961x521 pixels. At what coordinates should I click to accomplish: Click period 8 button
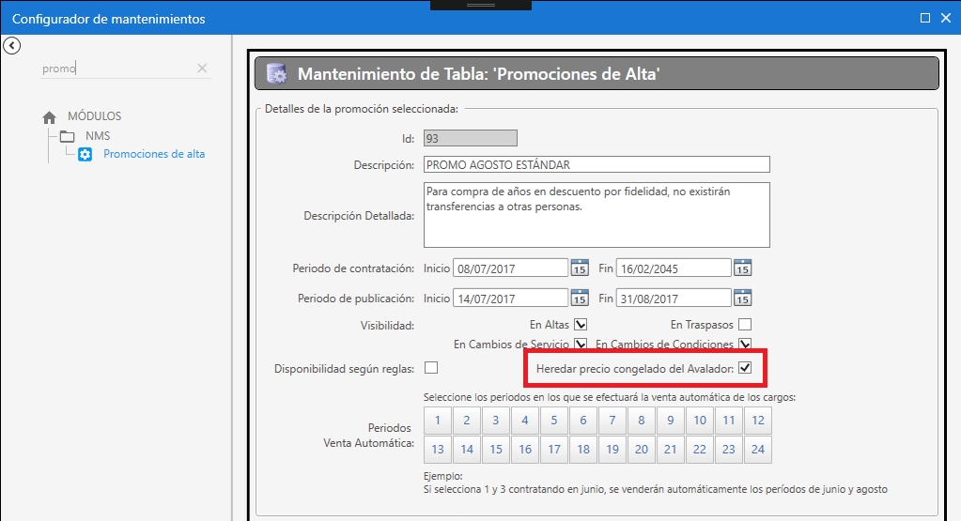642,421
